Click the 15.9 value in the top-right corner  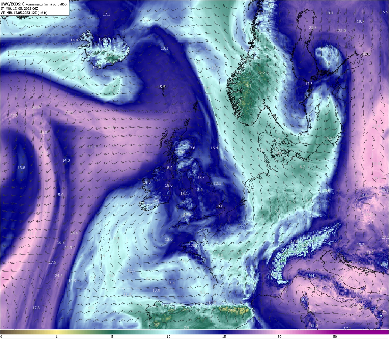click(x=384, y=12)
